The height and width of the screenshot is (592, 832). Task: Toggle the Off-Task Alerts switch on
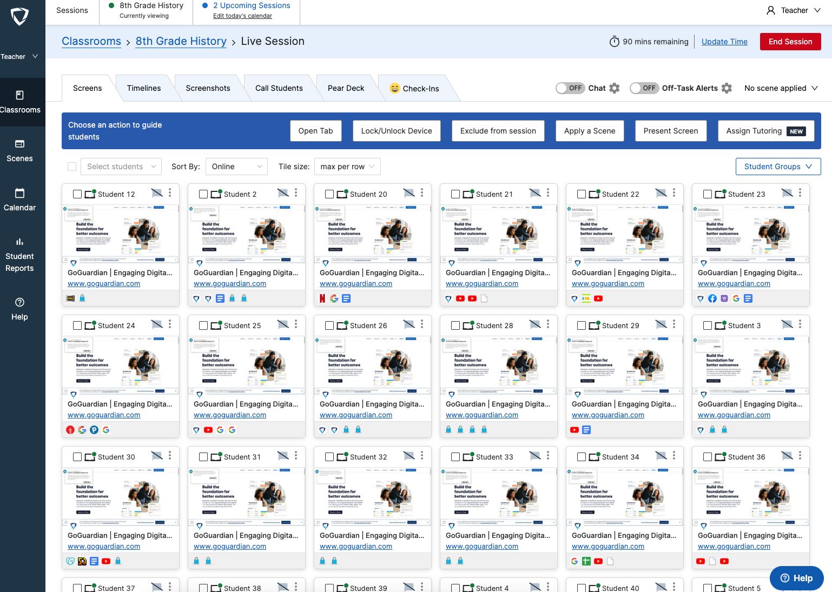(644, 88)
